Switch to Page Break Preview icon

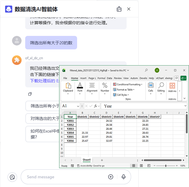pos(149,166)
